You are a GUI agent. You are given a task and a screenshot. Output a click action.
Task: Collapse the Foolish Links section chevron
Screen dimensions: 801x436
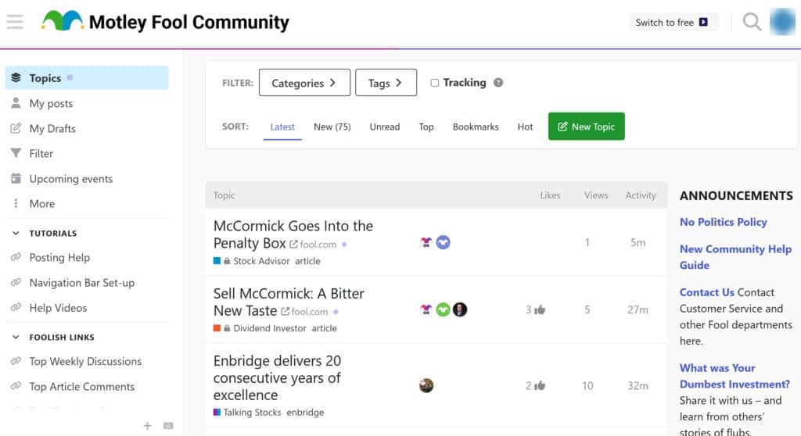(16, 337)
